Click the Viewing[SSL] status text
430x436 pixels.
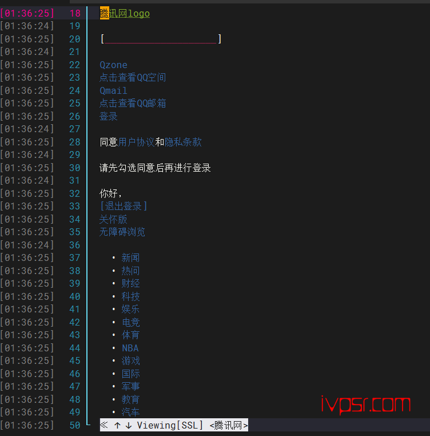(x=170, y=425)
